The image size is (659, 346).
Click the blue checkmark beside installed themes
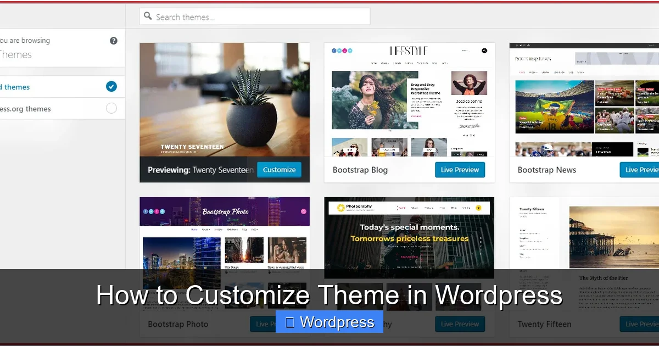[111, 86]
